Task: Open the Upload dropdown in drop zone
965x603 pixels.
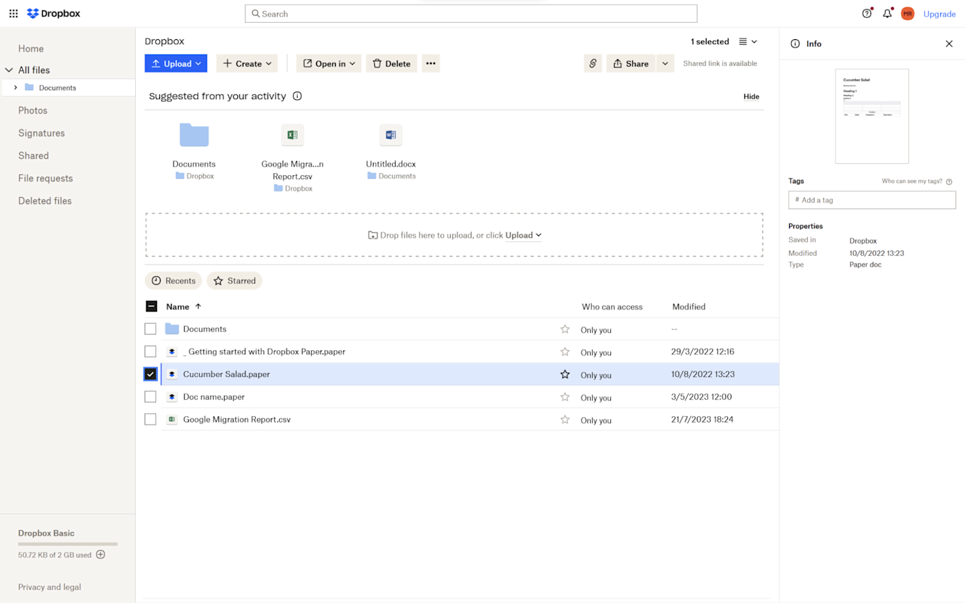Action: [523, 235]
